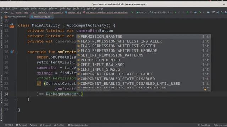Open the VCS menu
This screenshot has height=127, width=227.
point(83,8)
